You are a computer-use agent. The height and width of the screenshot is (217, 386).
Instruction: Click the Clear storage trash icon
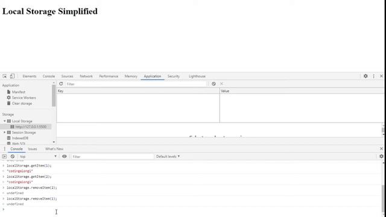tap(9, 103)
